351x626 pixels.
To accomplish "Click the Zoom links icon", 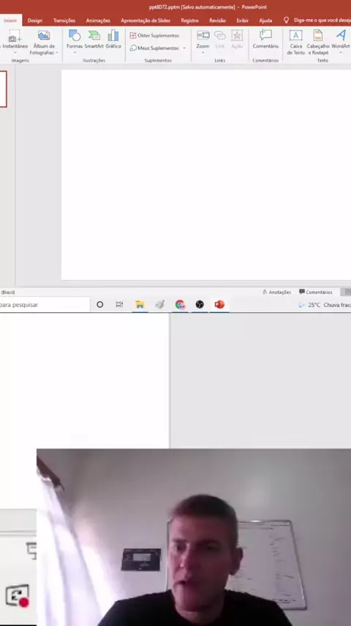I will click(x=203, y=39).
